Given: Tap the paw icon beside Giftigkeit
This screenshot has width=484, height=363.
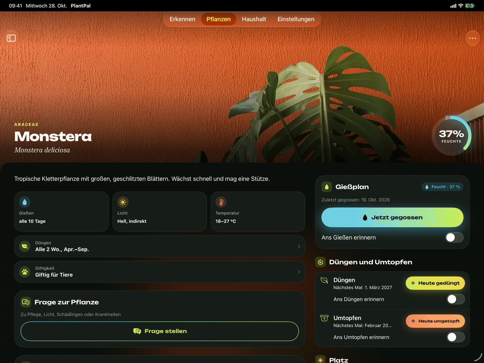Looking at the screenshot, I should pyautogui.click(x=25, y=272).
